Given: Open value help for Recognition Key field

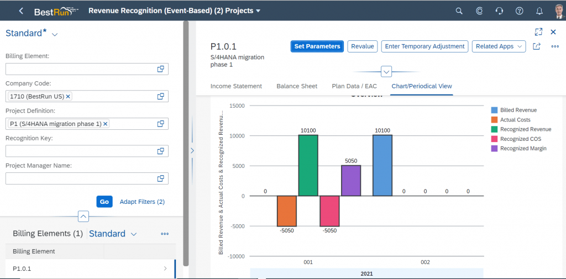Looking at the screenshot, I should (161, 151).
